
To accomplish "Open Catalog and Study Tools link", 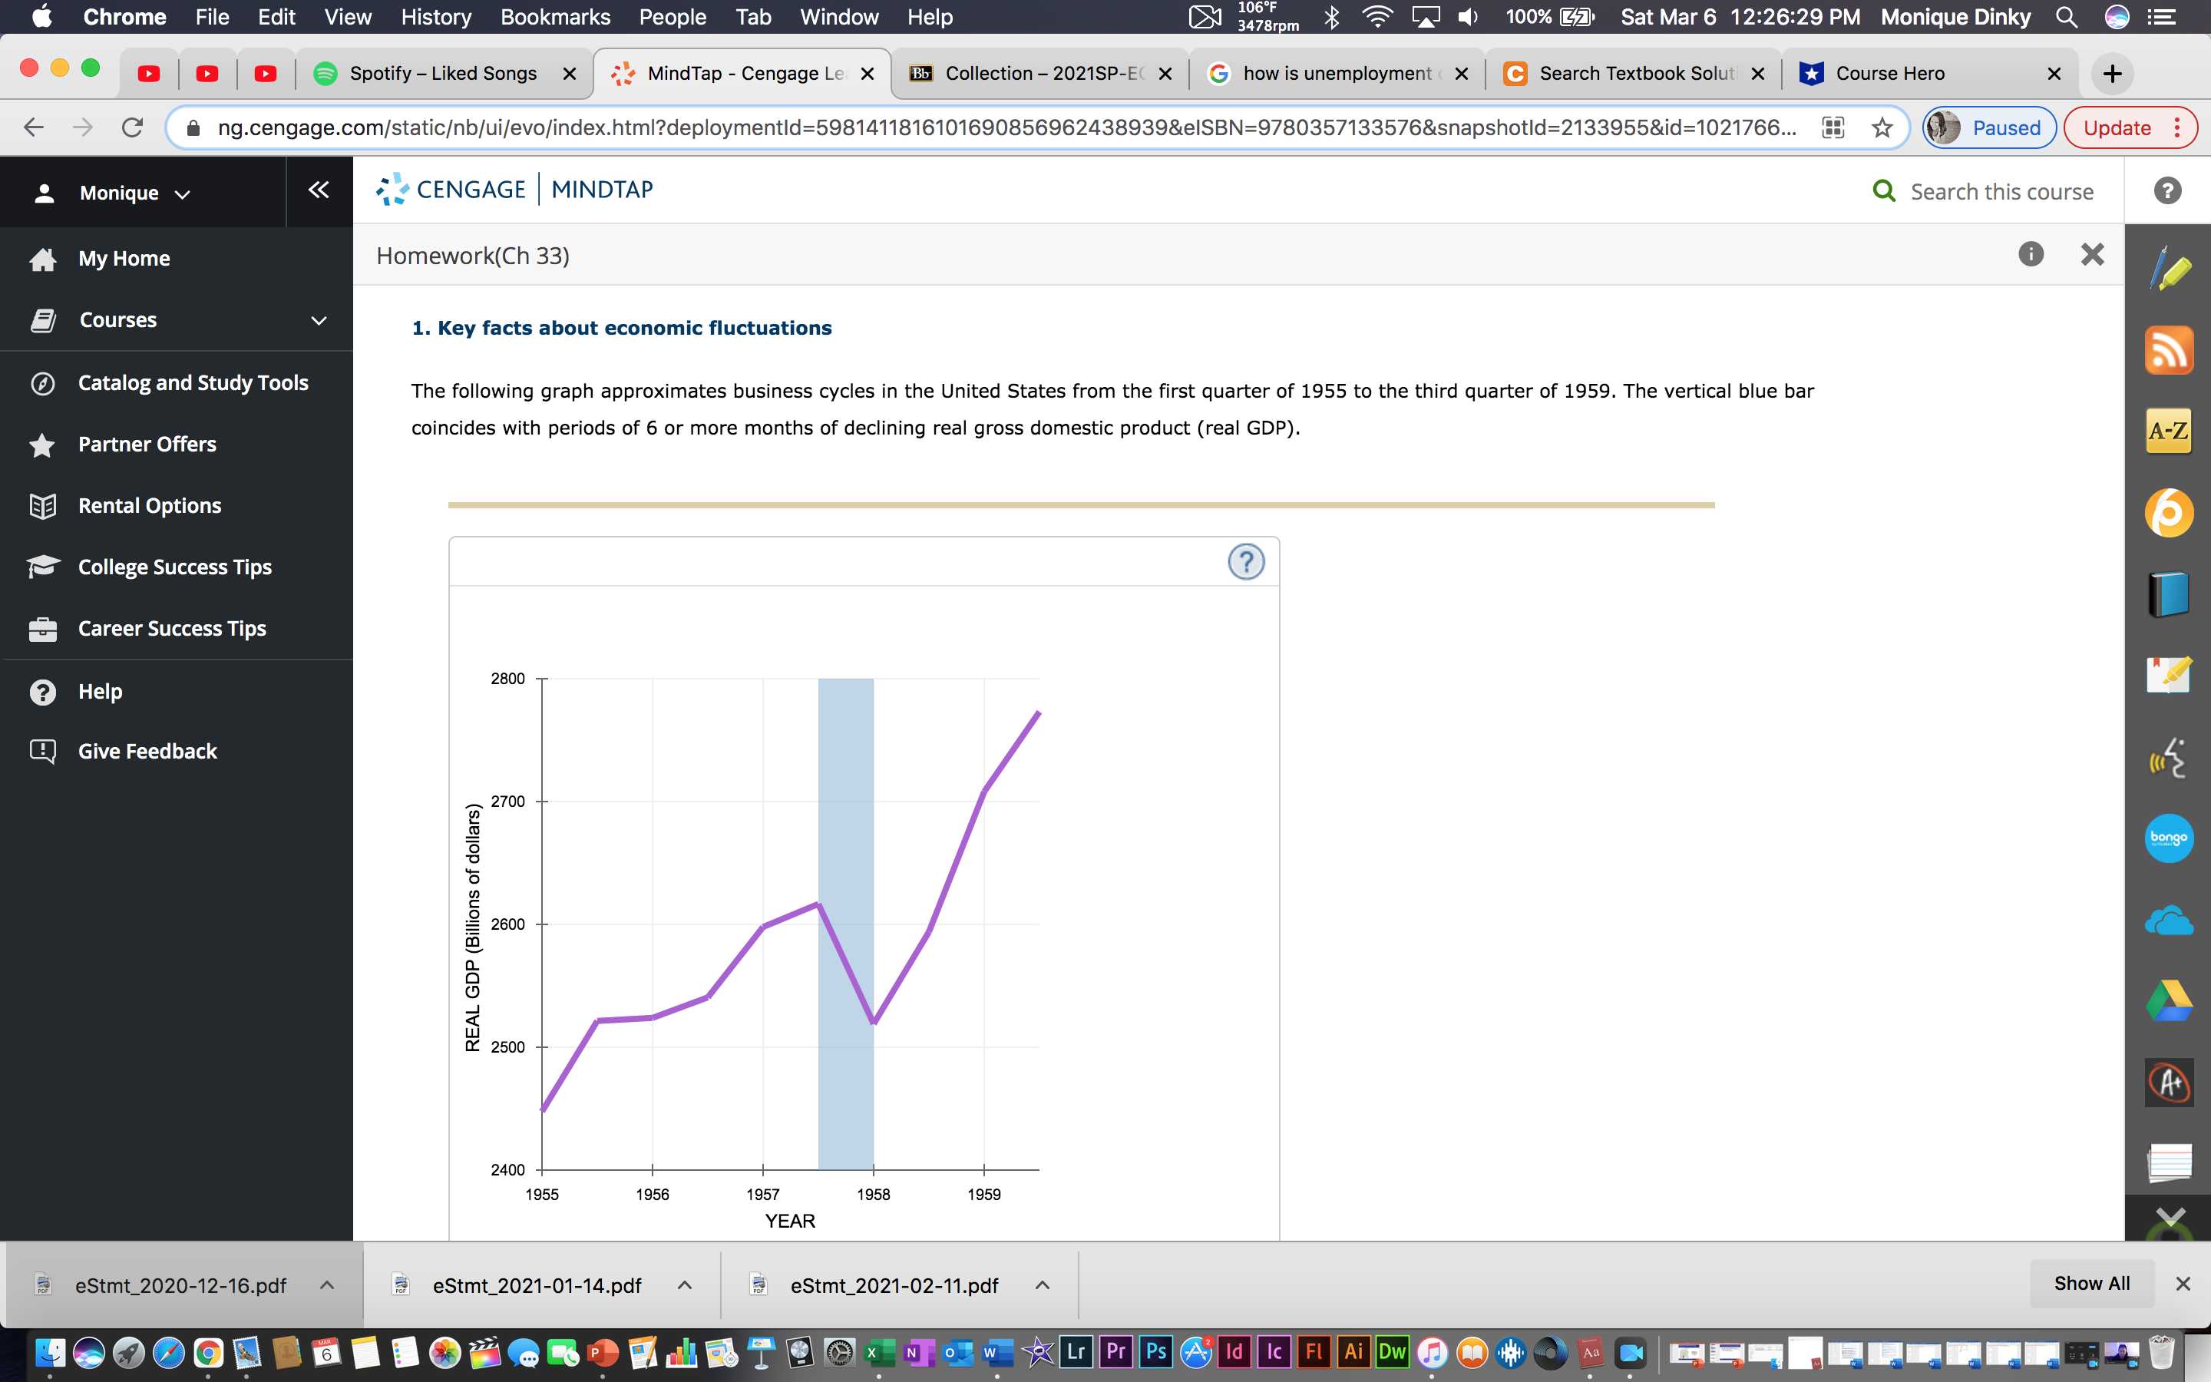I will (193, 382).
